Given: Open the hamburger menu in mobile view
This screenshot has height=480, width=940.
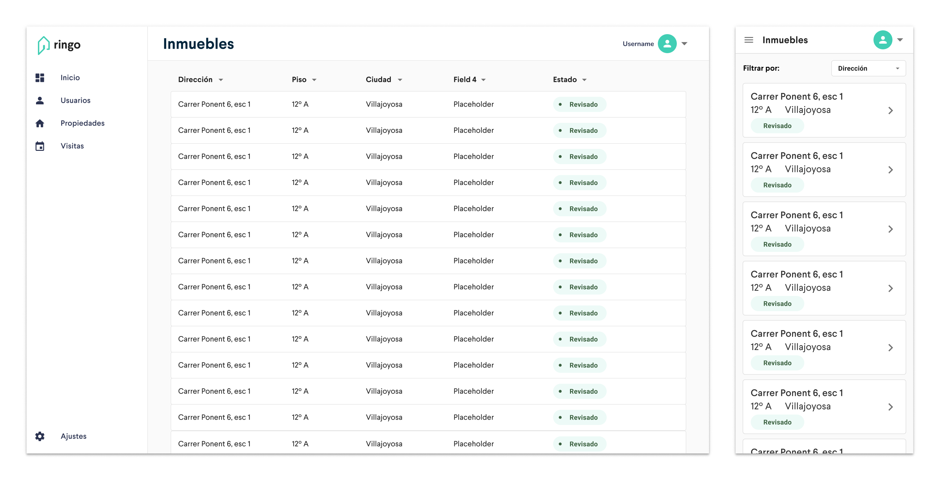Looking at the screenshot, I should [749, 40].
